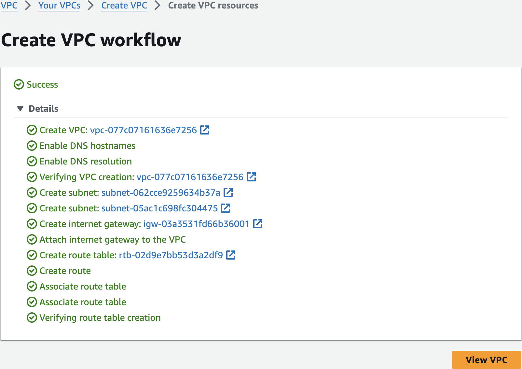Click checkmark icon beside Create route
Viewport: 522px width, 369px height.
pyautogui.click(x=32, y=271)
